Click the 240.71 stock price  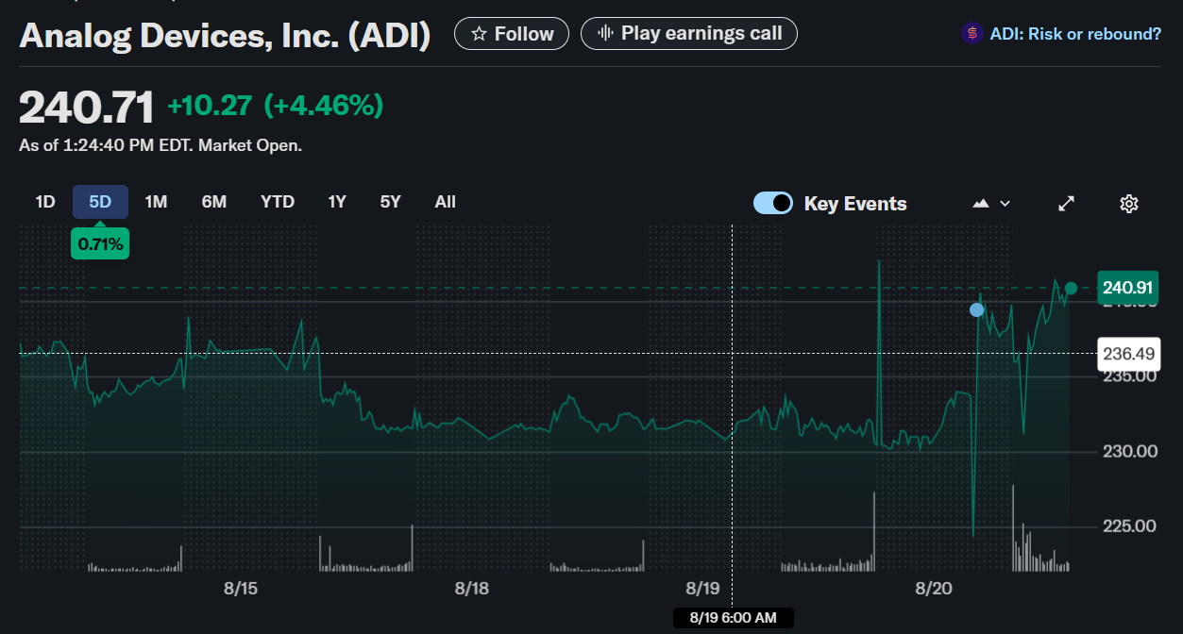pos(86,108)
